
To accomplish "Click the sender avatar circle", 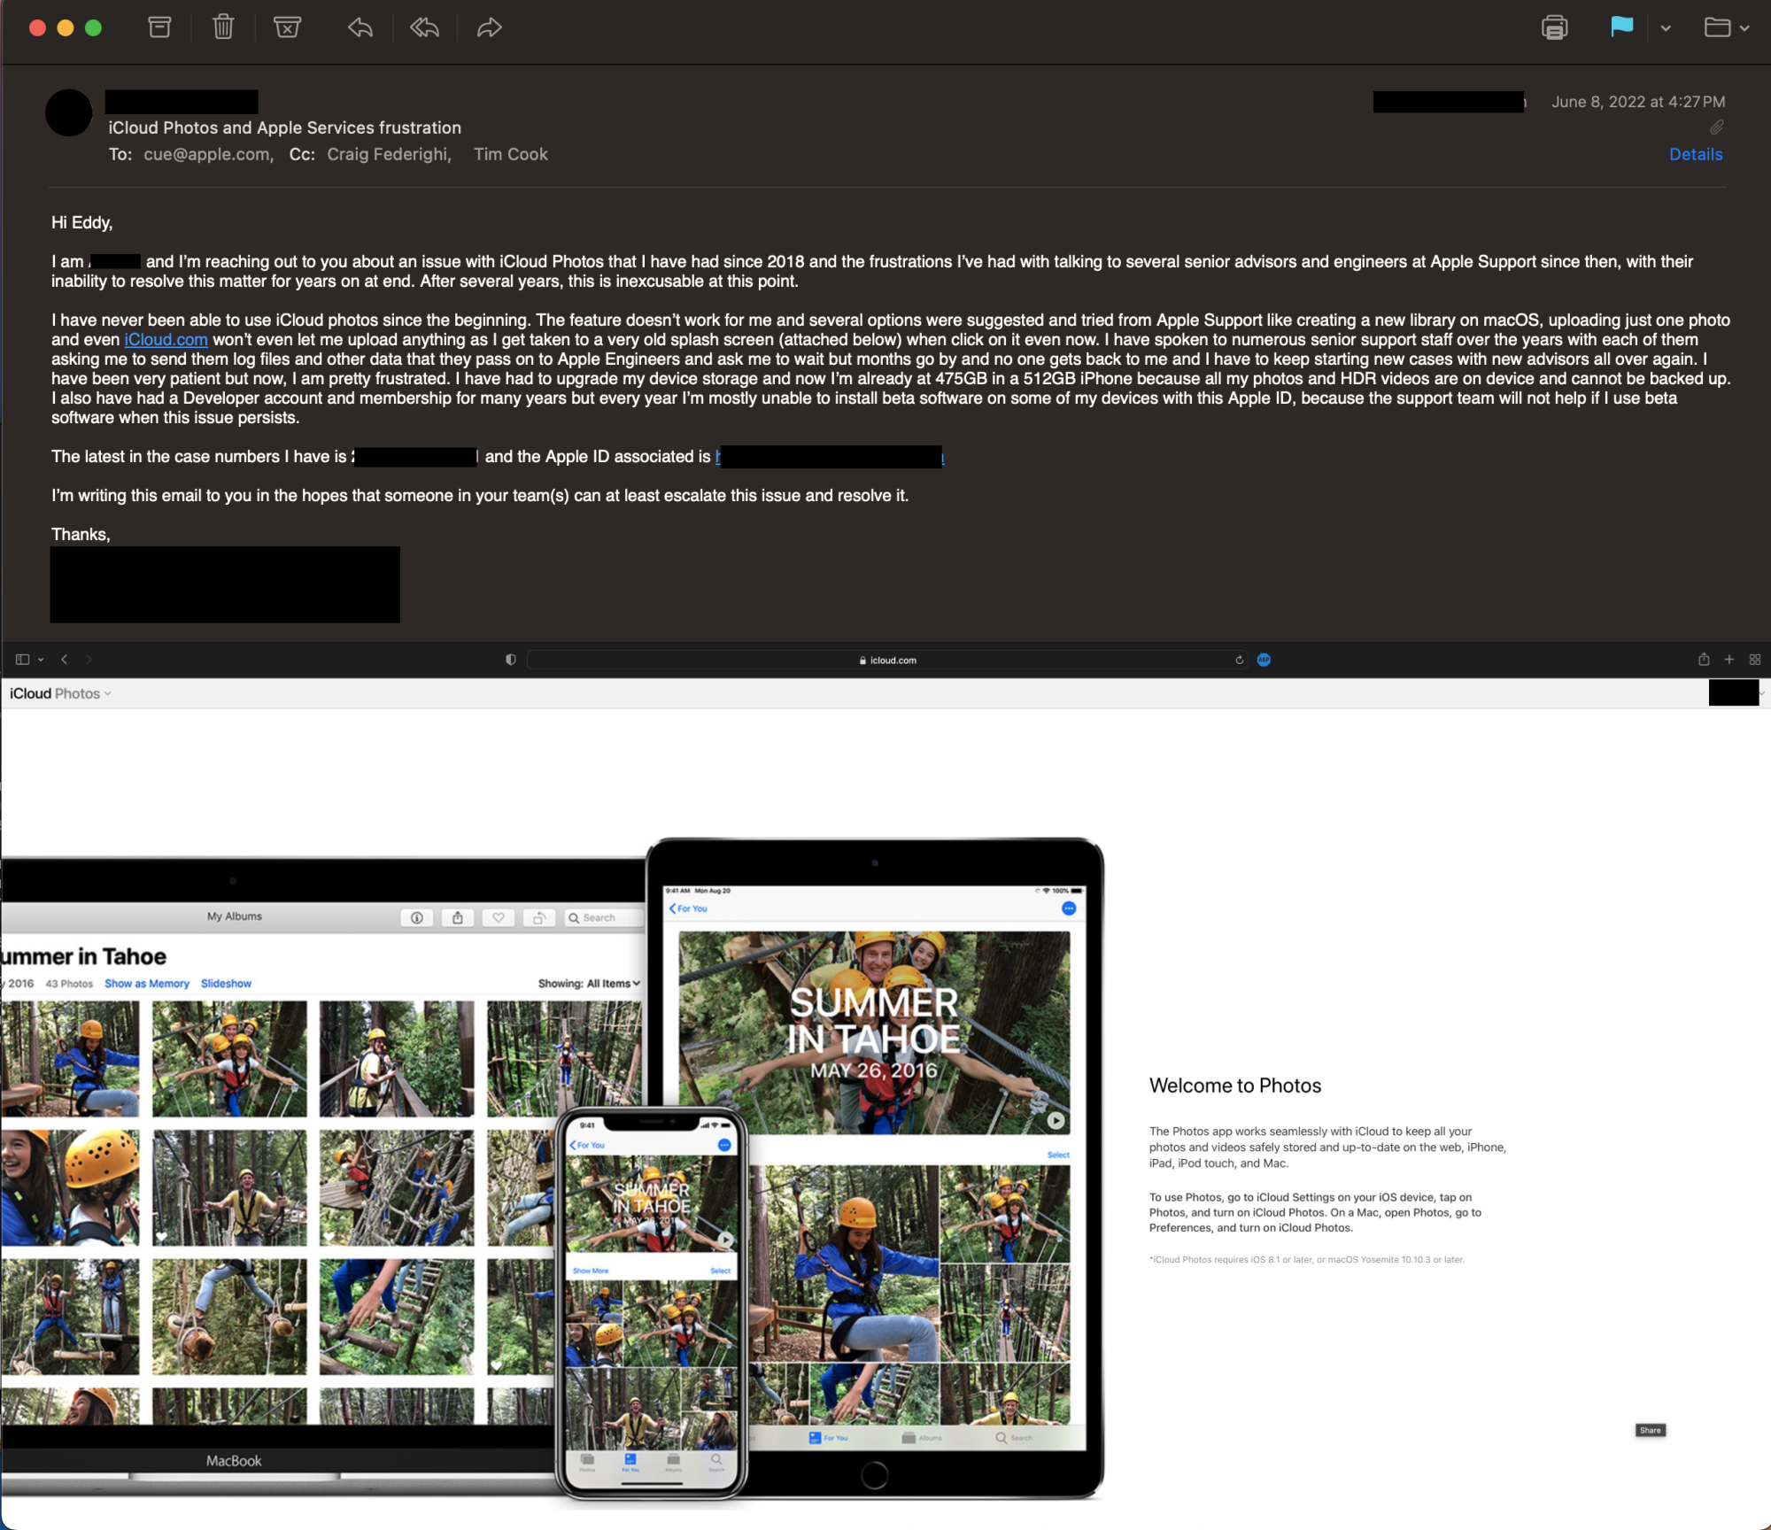I will [x=68, y=112].
